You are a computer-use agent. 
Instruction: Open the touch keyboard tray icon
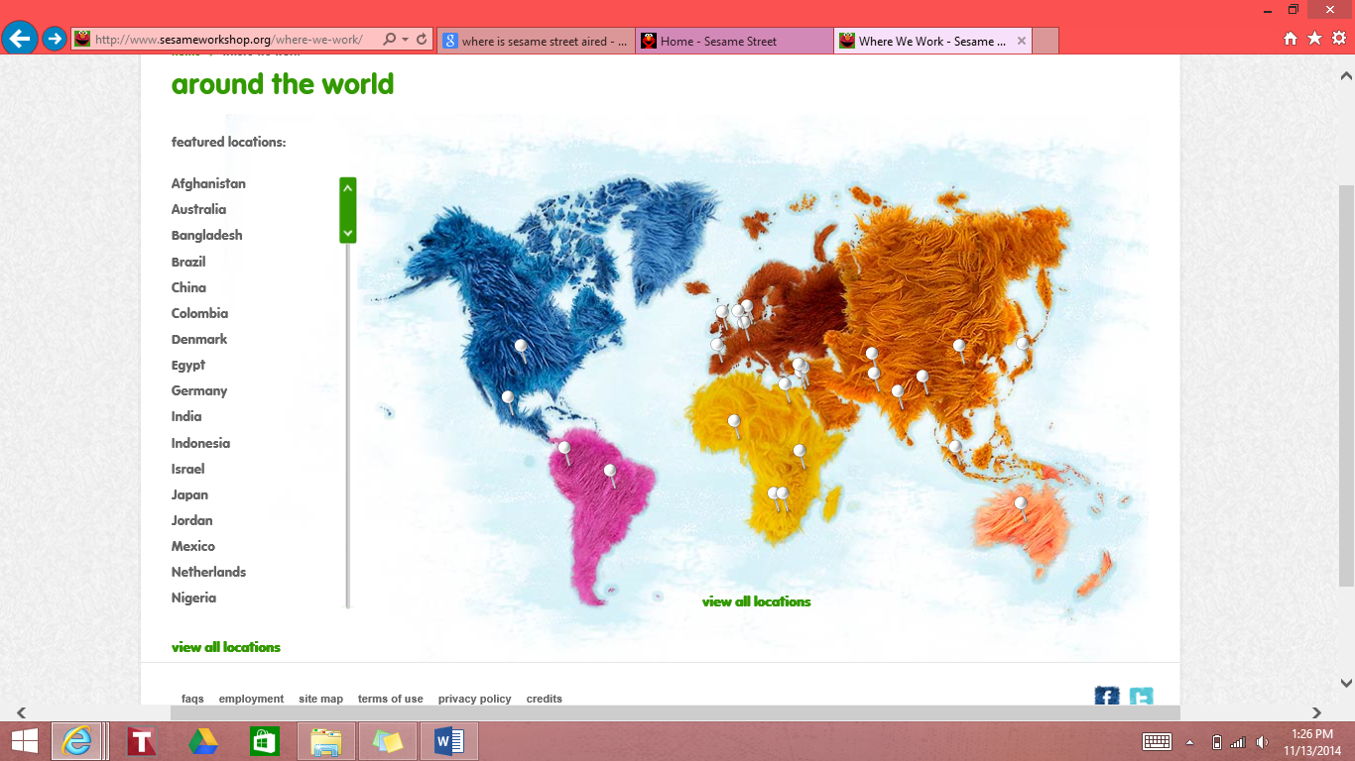click(1158, 741)
